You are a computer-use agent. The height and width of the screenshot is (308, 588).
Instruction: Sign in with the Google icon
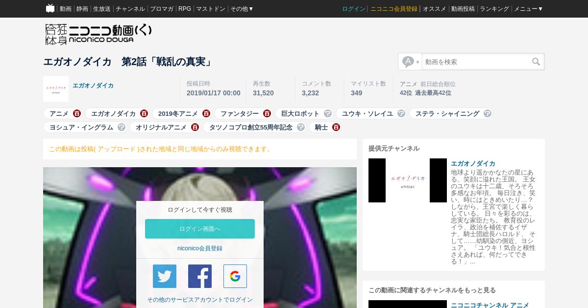click(x=235, y=276)
